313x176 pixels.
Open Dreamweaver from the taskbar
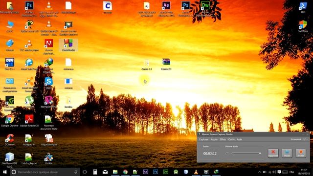(165, 172)
